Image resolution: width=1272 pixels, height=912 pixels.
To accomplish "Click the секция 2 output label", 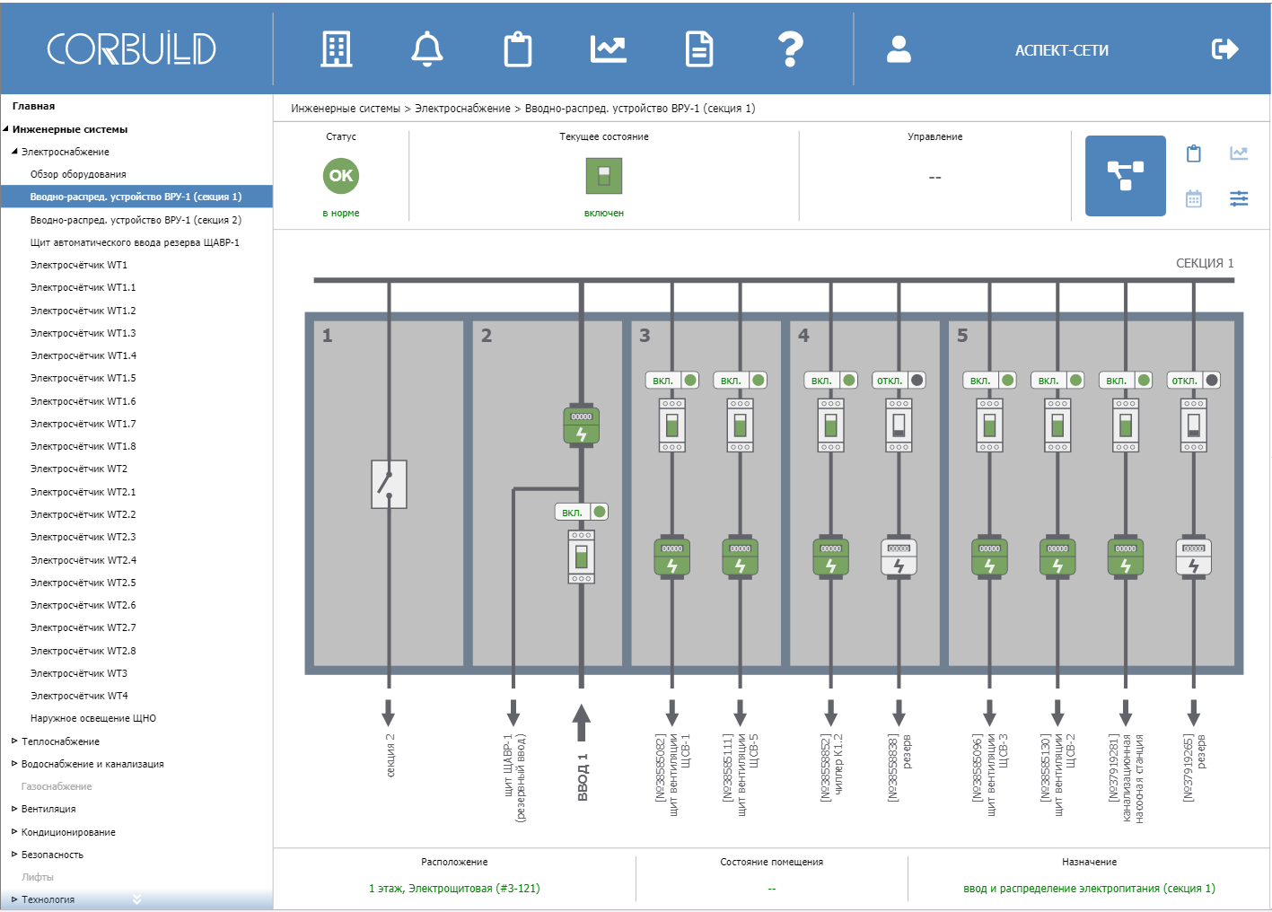I will pyautogui.click(x=390, y=755).
